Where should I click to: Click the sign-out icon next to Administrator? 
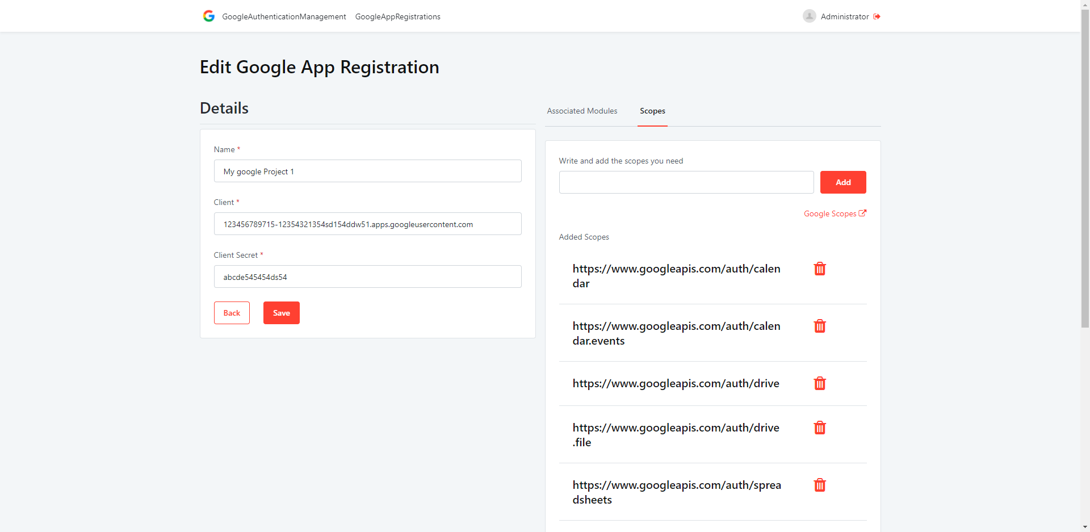[x=877, y=16]
